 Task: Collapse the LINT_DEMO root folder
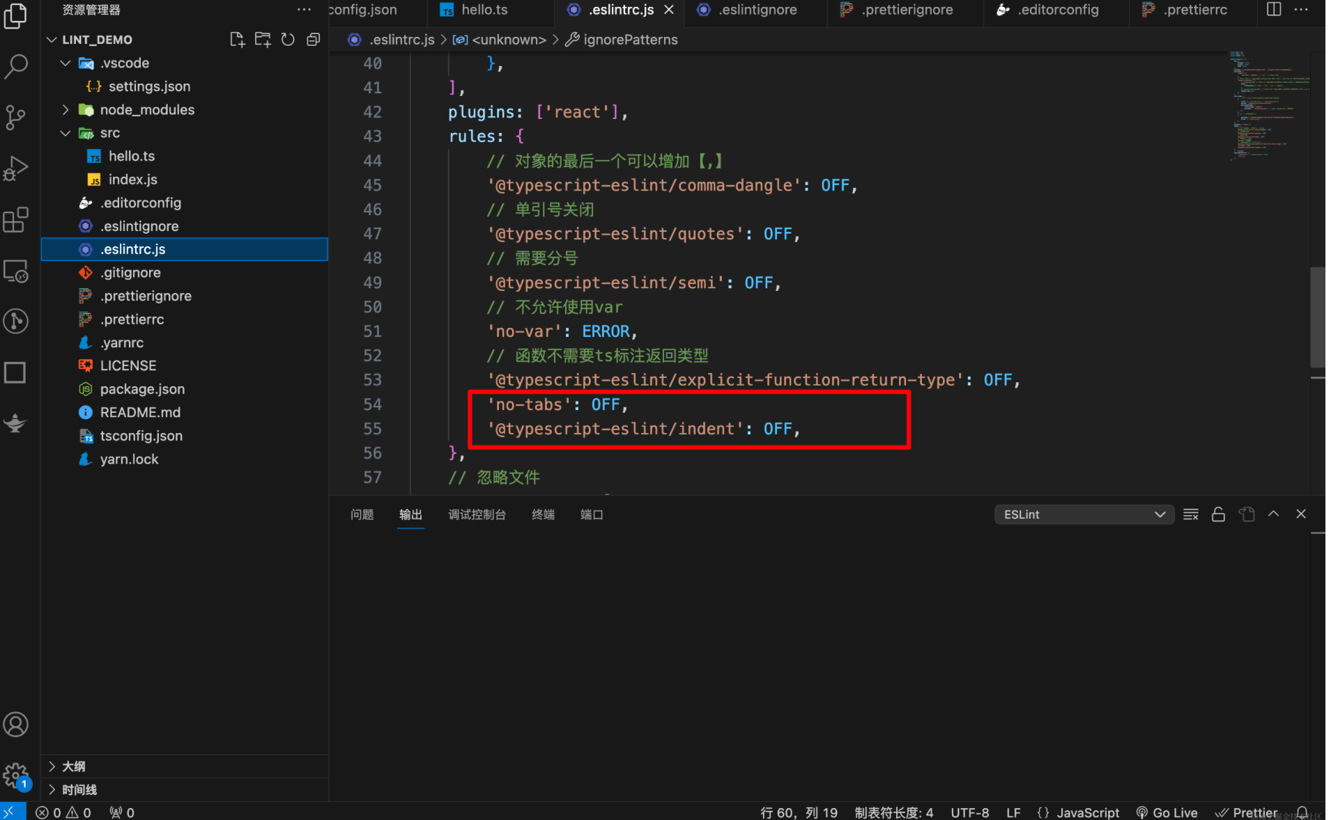point(52,40)
